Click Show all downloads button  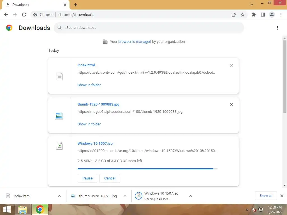click(266, 196)
